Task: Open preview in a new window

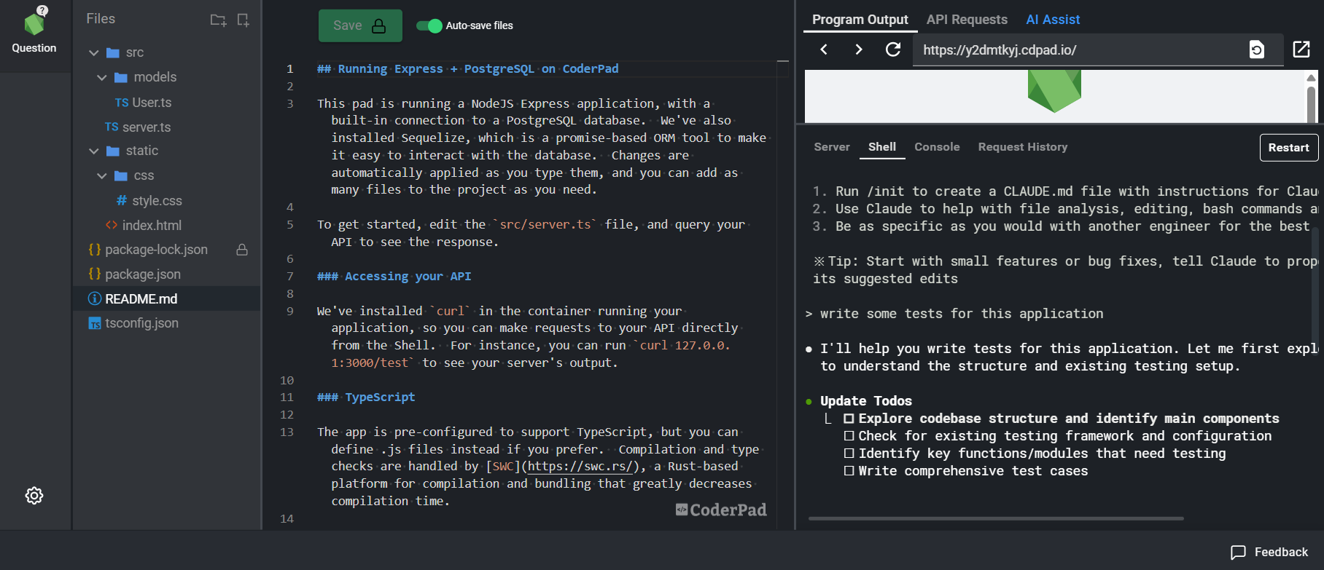Action: tap(1301, 50)
